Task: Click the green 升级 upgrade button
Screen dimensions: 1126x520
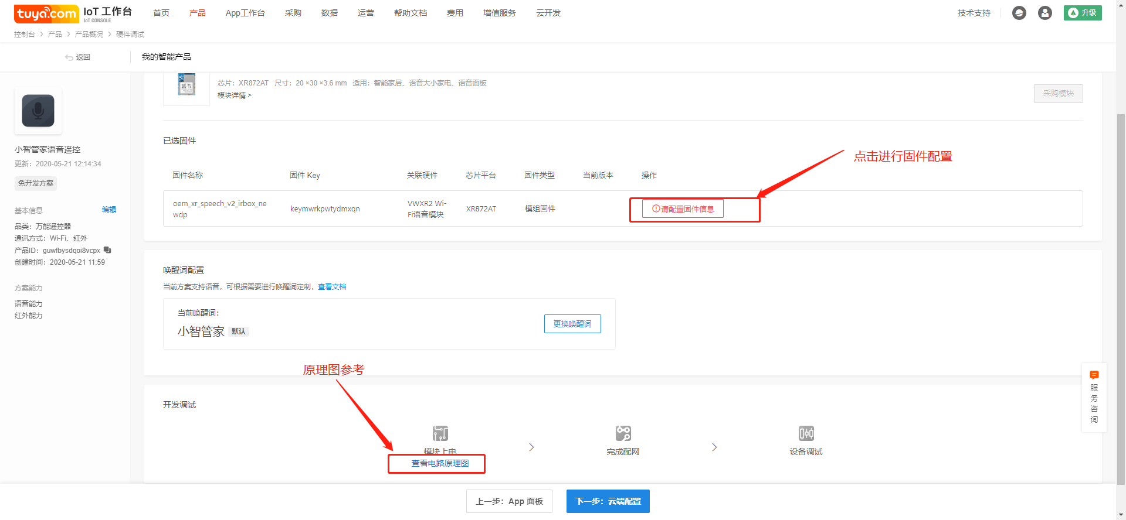Action: coord(1082,13)
